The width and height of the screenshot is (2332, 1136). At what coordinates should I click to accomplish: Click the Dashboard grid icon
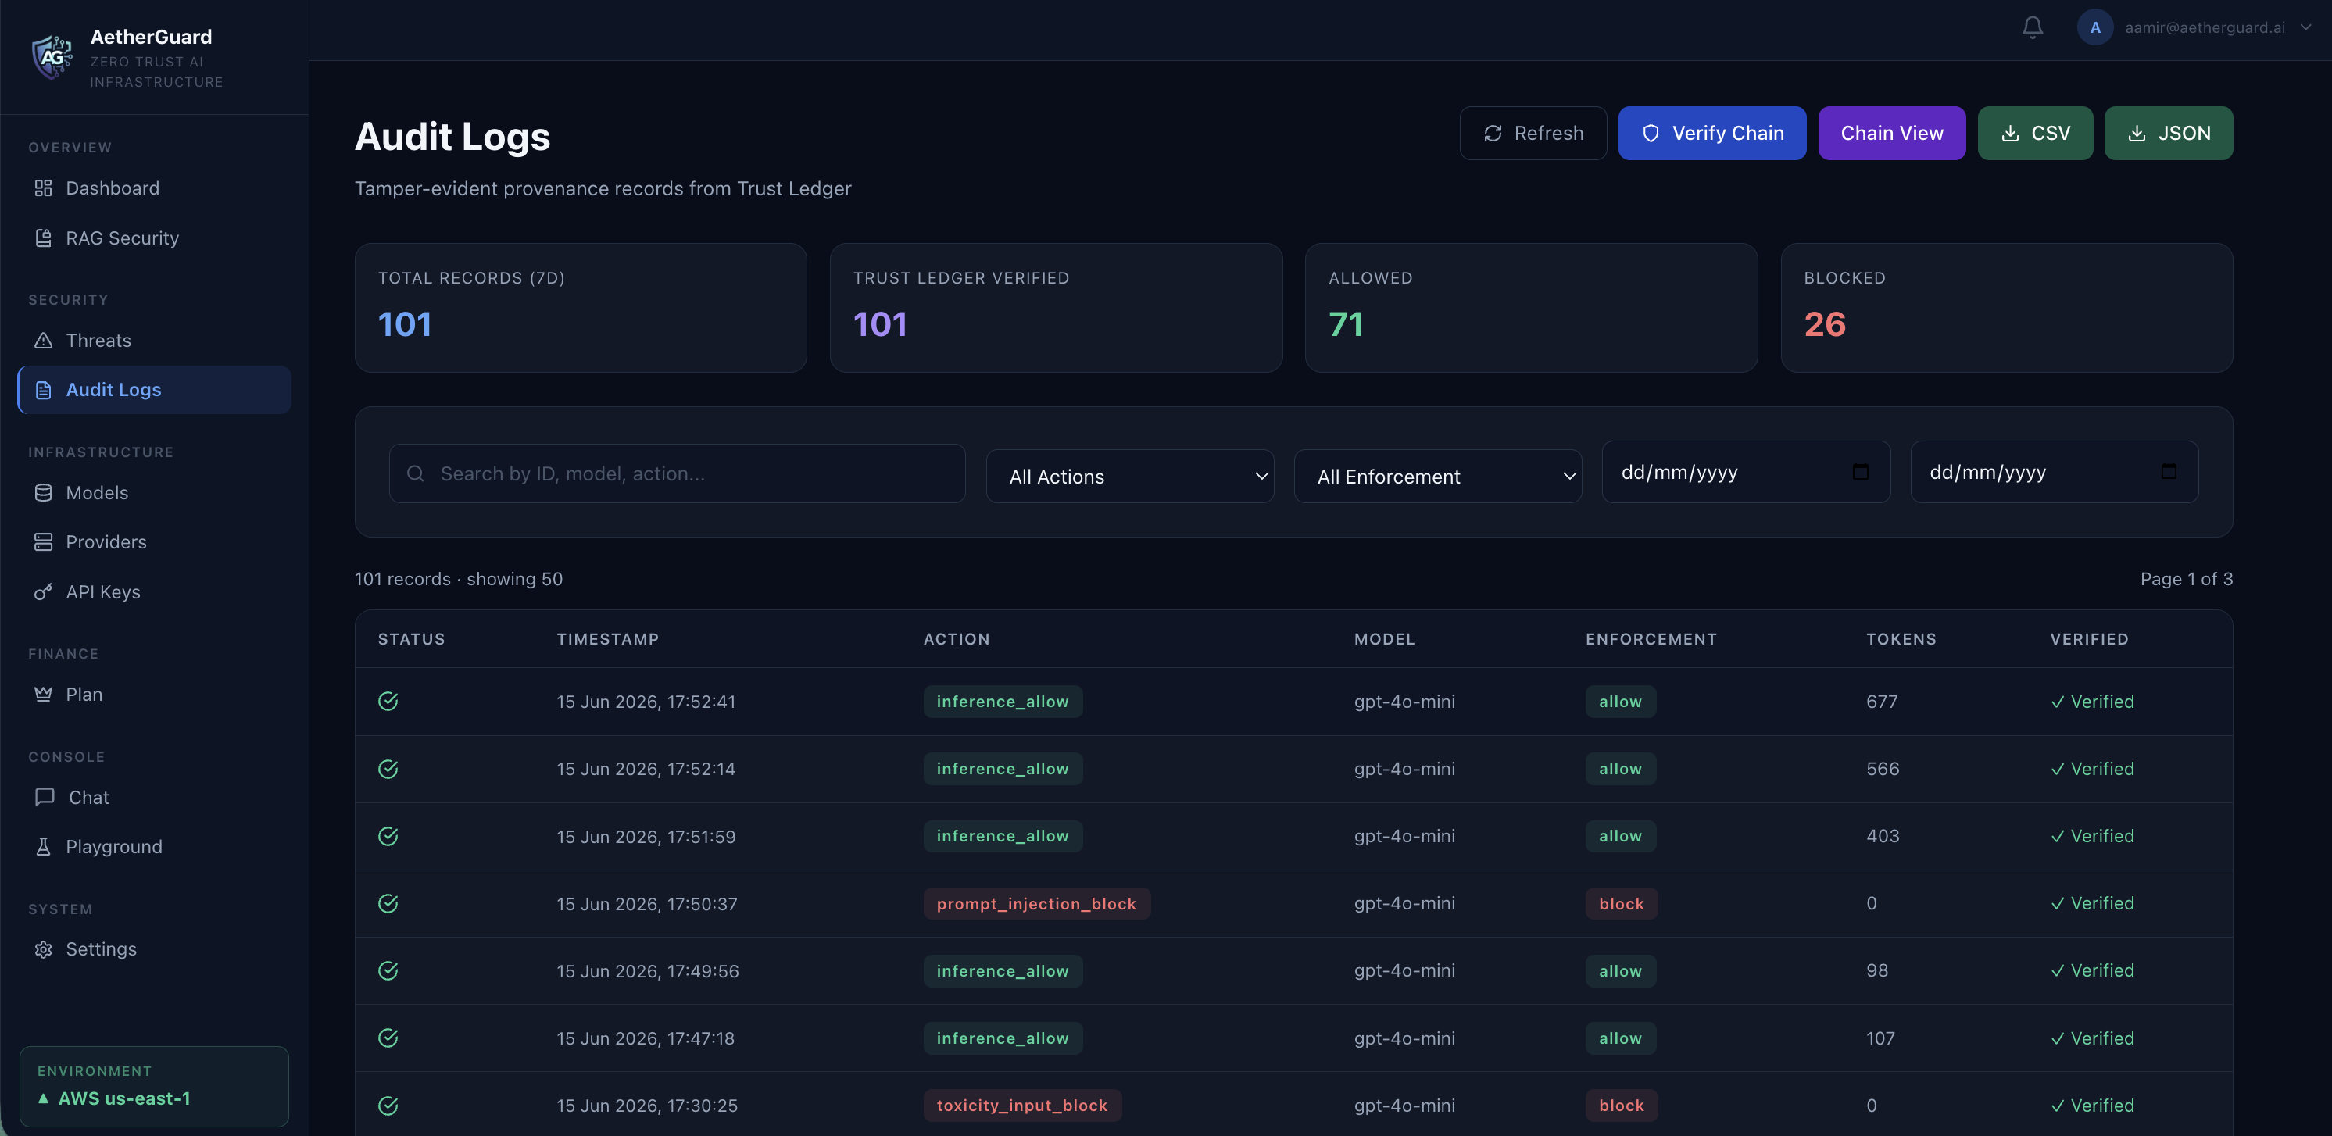pyautogui.click(x=44, y=188)
